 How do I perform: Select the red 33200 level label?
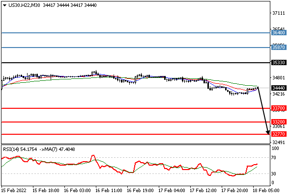(279, 122)
